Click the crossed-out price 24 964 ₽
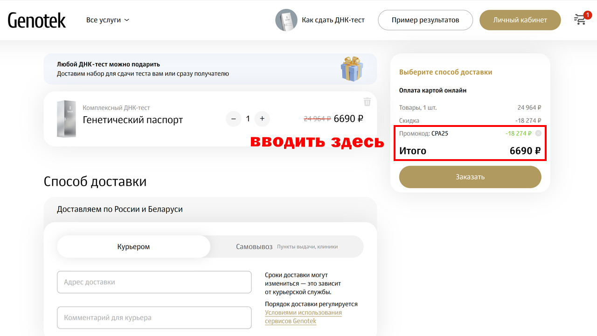Screen dimensions: 597x336 coord(317,119)
